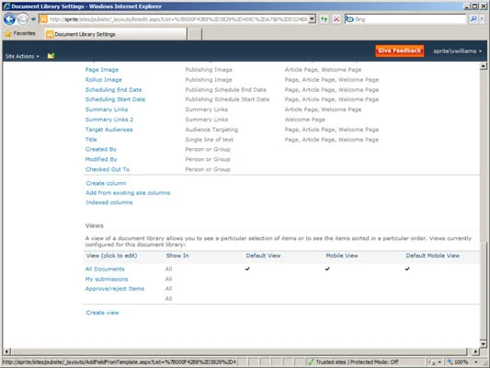Open the Create column link
The width and height of the screenshot is (490, 368).
106,183
